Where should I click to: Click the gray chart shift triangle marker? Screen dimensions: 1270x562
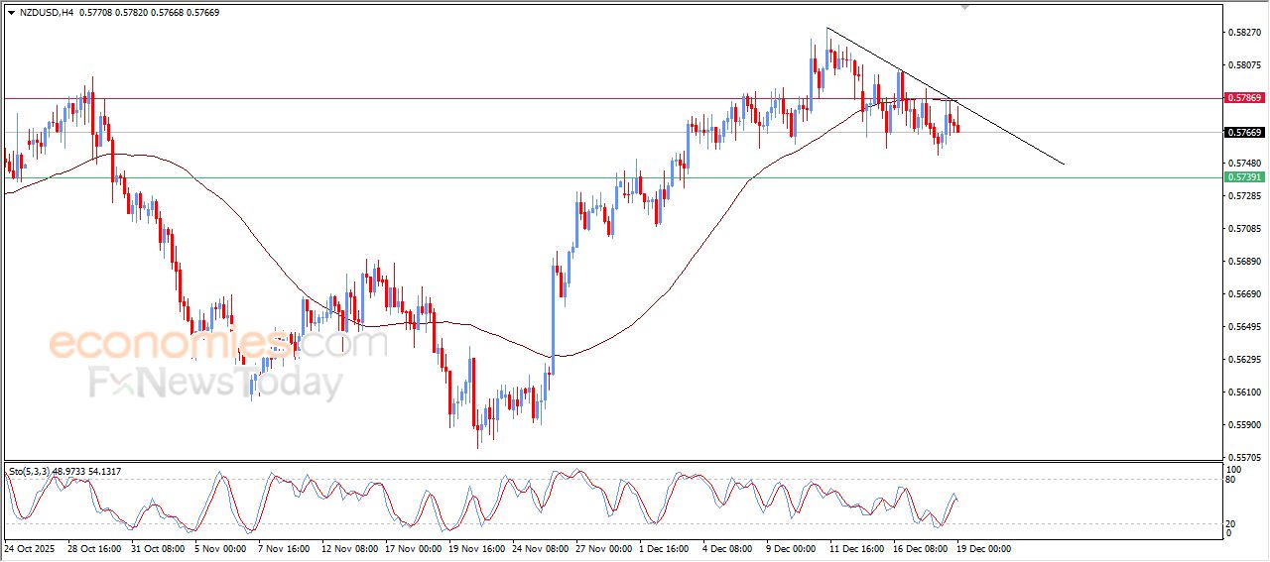coord(963,7)
